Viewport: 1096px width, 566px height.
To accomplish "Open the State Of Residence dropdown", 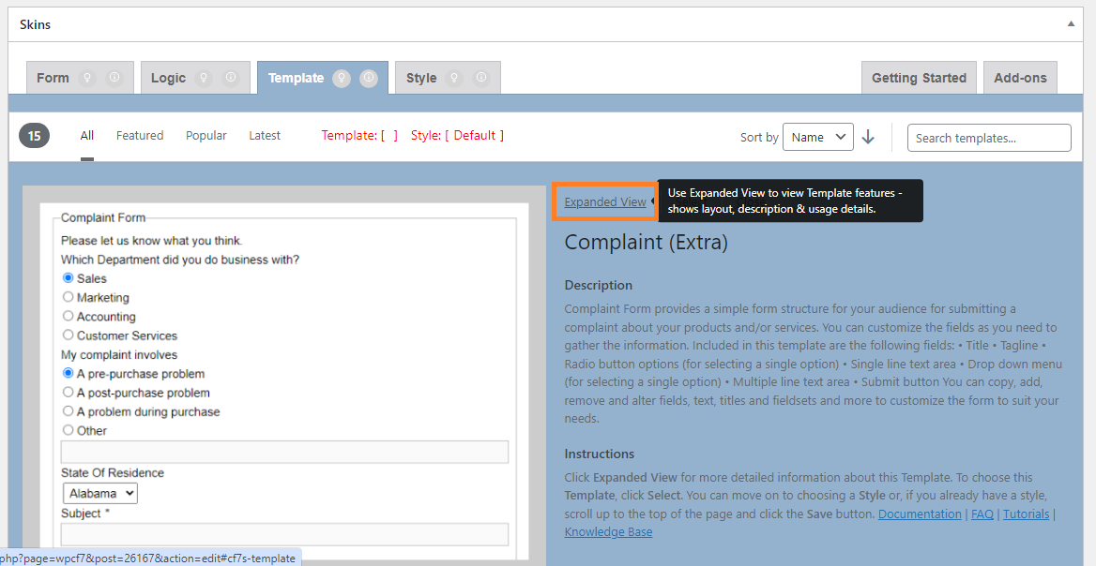I will (x=100, y=493).
